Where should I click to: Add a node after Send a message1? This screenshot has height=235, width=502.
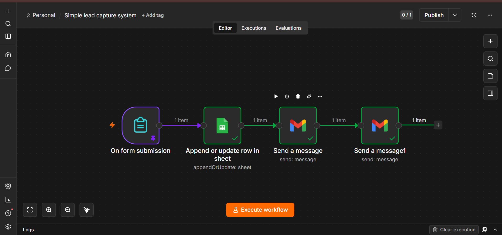click(438, 125)
